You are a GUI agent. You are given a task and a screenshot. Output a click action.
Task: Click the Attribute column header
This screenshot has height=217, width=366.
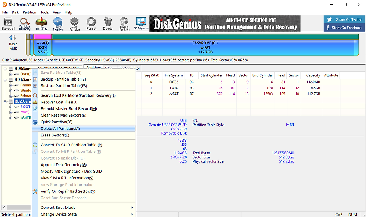pos(331,75)
